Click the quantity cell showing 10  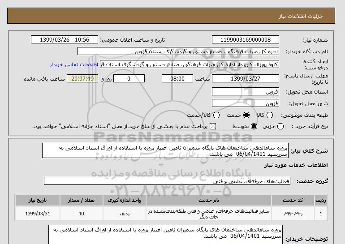pos(82,214)
